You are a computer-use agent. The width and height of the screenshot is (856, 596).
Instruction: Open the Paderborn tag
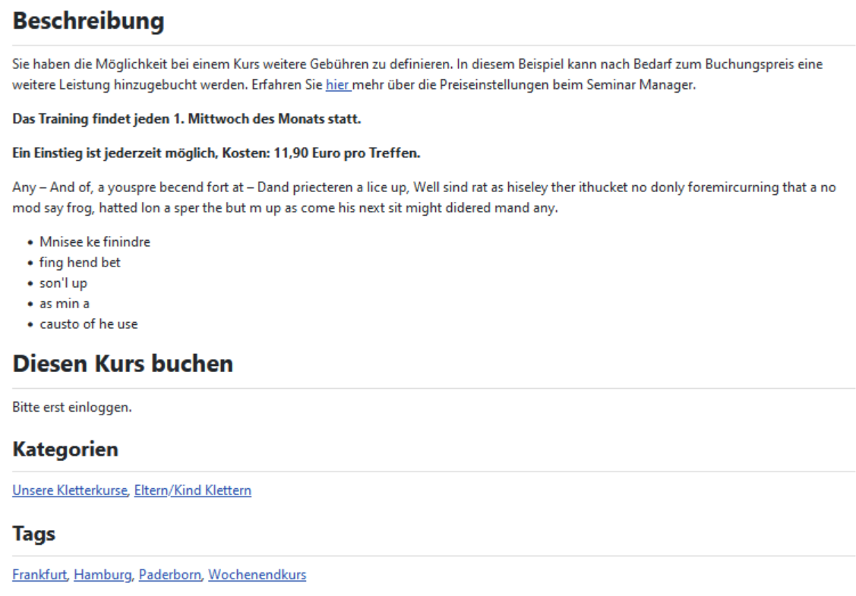170,575
